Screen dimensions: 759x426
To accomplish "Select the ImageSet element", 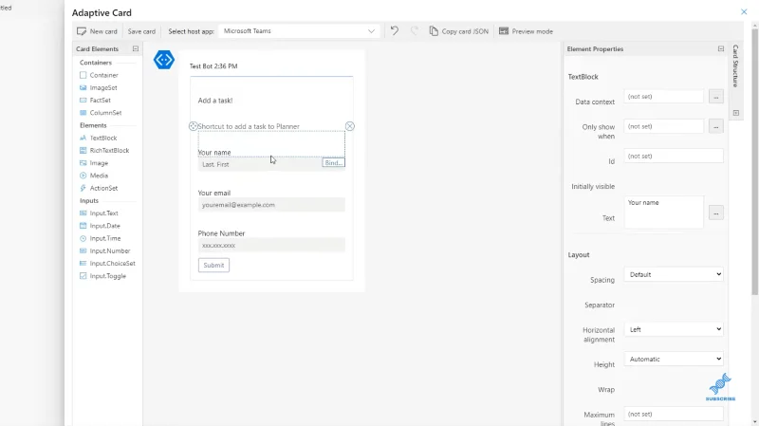I will 99,87.
